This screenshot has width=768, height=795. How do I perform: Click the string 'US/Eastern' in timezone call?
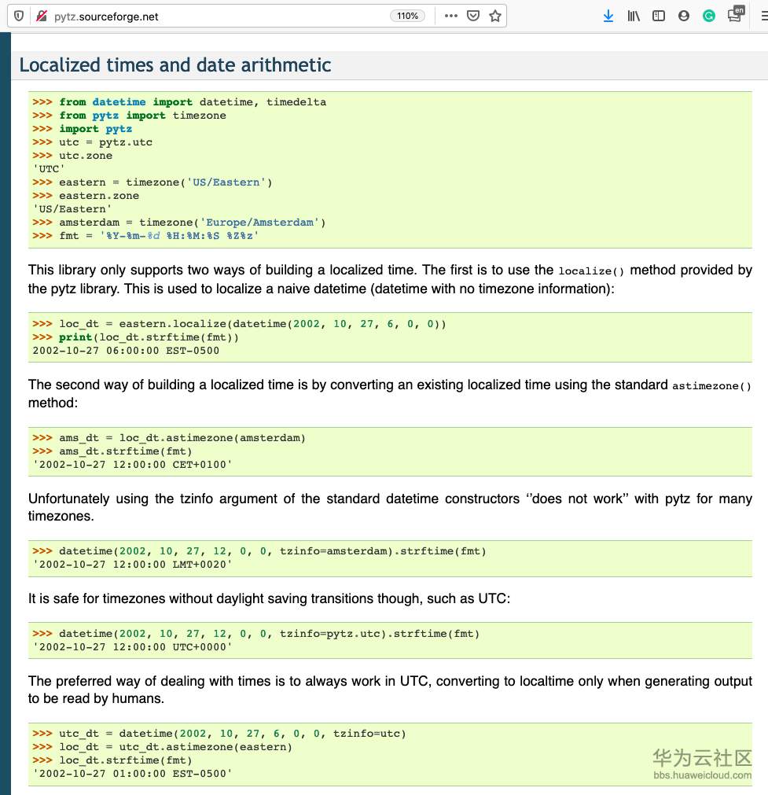pos(226,182)
